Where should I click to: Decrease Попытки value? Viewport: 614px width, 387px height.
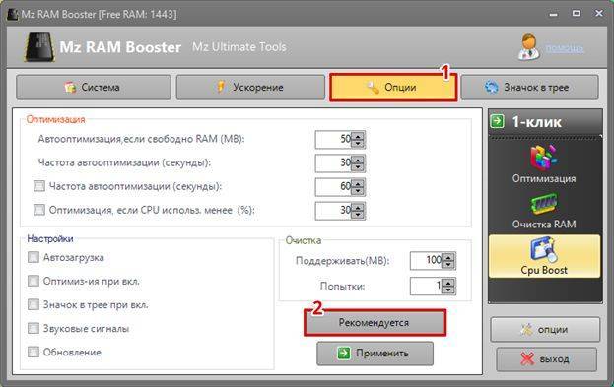(448, 290)
